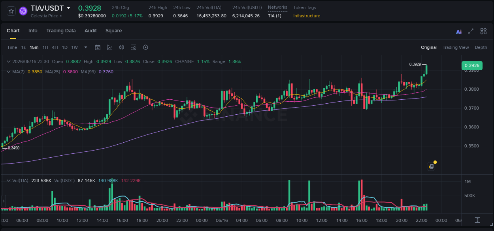
Task: Select the 1W chart interval
Action: (74, 47)
